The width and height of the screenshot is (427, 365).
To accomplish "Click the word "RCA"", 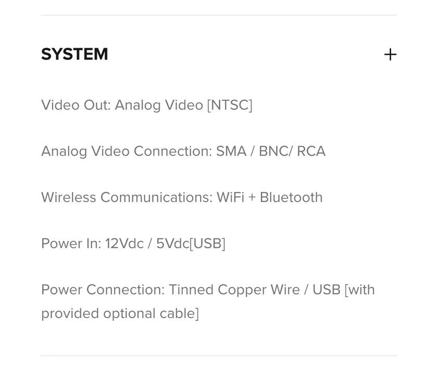I will (x=311, y=151).
